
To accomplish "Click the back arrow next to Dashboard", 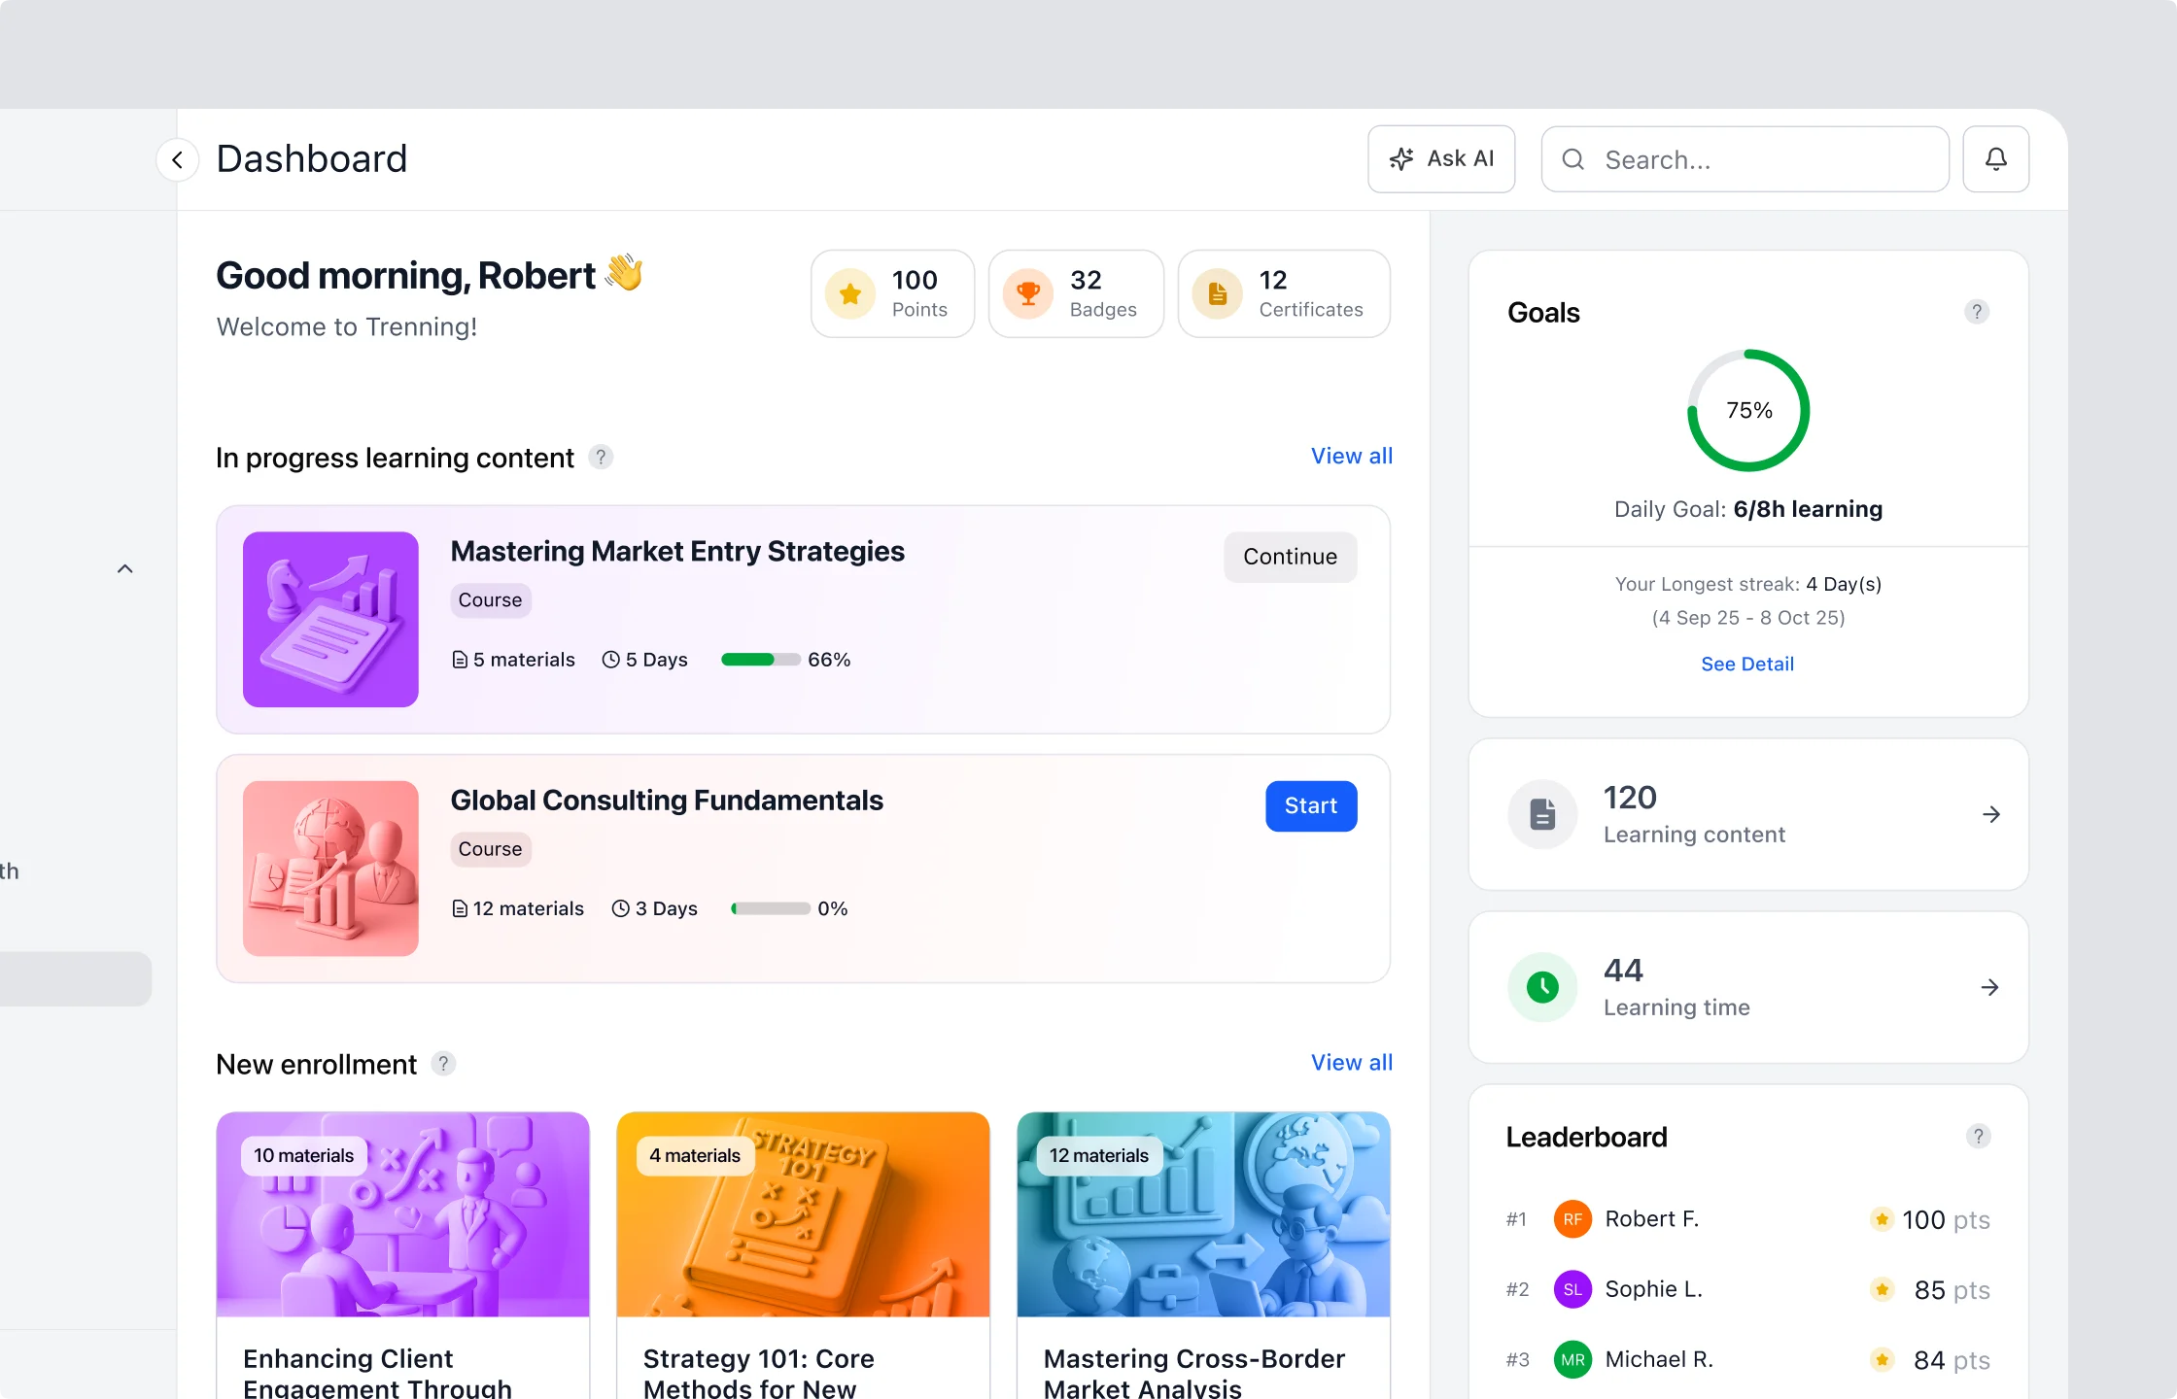I will tap(177, 159).
